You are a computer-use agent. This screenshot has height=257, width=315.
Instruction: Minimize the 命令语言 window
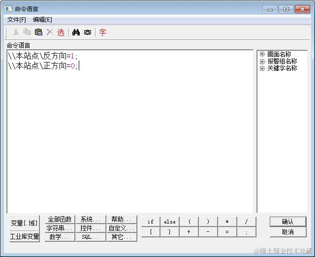click(x=270, y=9)
